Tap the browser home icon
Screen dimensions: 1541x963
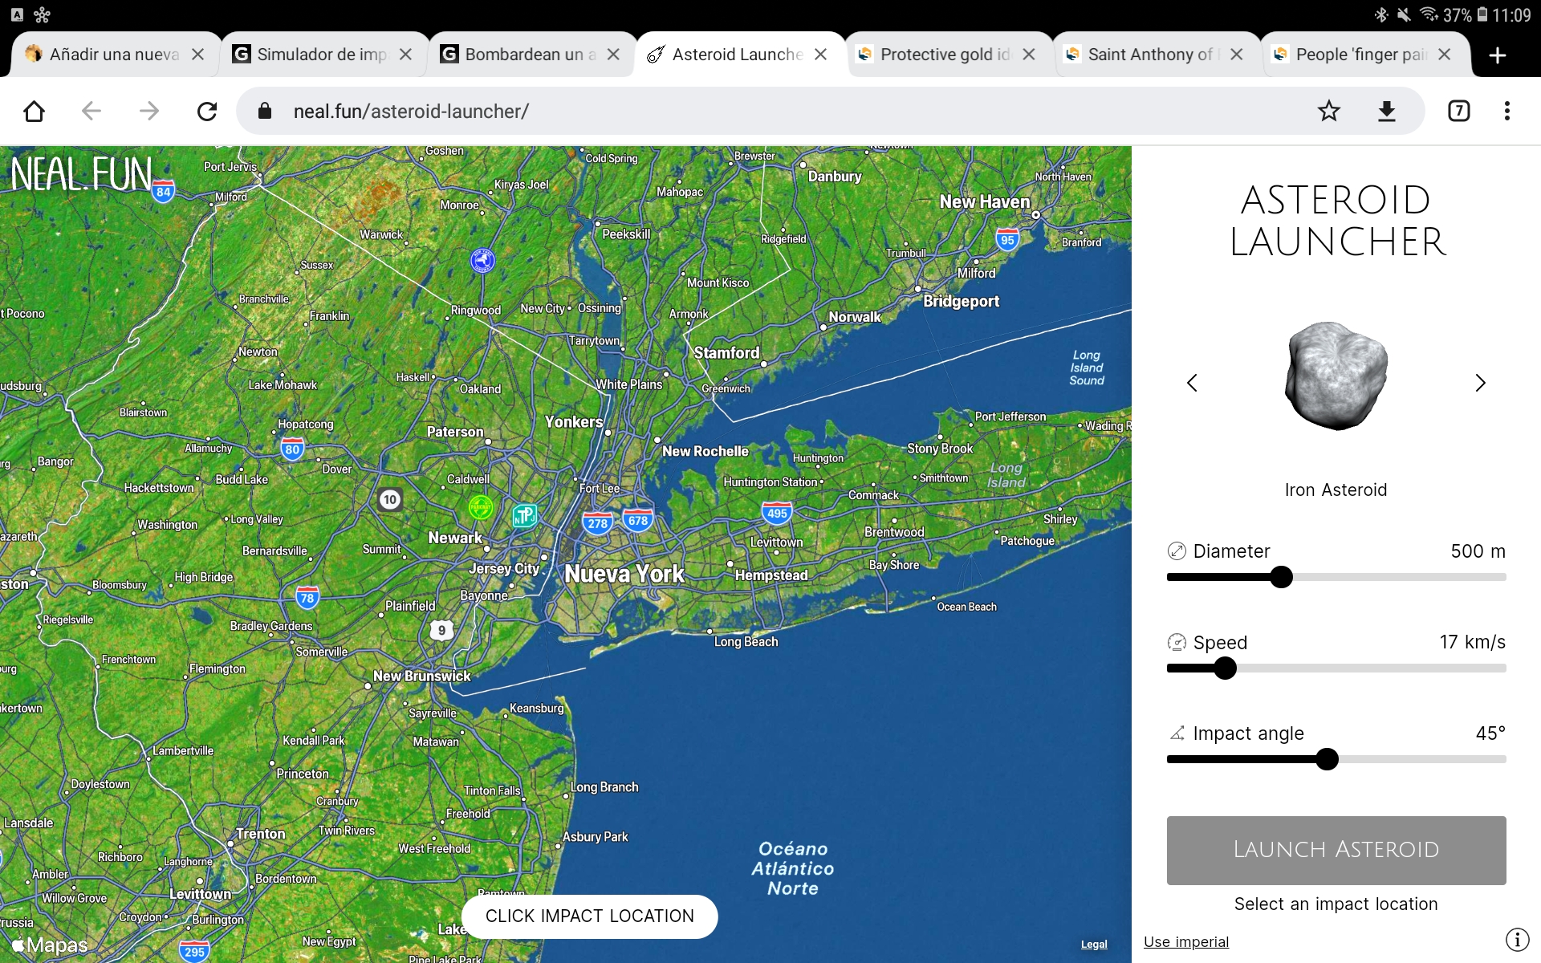pos(34,111)
